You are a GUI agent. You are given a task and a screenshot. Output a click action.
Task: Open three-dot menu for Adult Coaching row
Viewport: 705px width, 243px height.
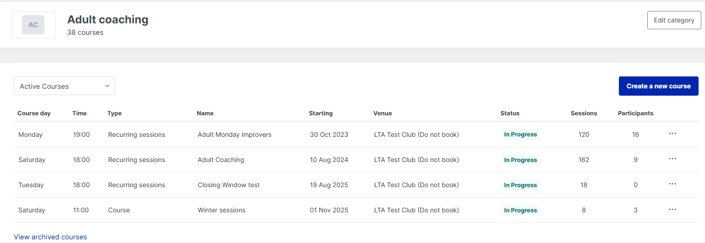(x=672, y=159)
